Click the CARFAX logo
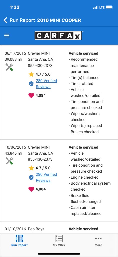Screen dimensions: 118x257 (58, 36)
